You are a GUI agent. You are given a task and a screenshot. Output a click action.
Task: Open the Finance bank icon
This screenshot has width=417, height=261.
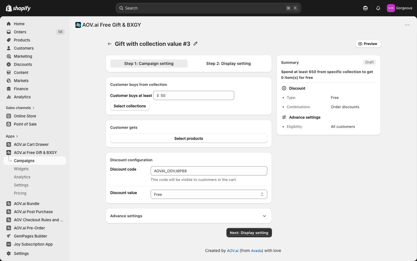pos(9,89)
